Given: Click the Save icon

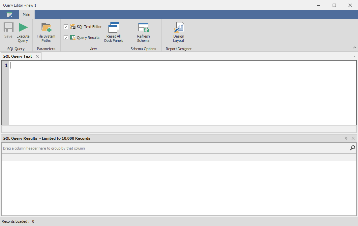Looking at the screenshot, I should (8, 28).
